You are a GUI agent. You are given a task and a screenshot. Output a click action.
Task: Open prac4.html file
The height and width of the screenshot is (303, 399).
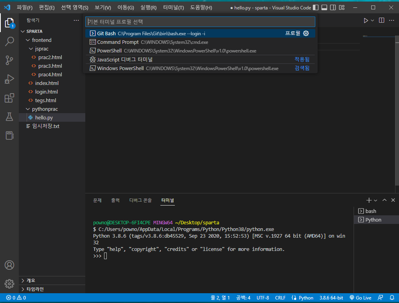[x=52, y=75]
